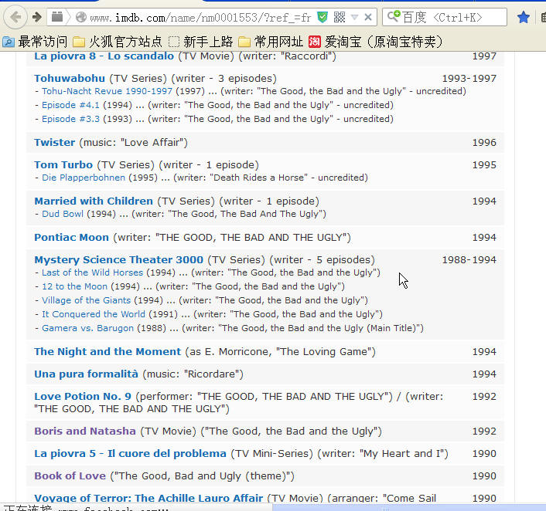This screenshot has width=546, height=511.
Task: Open Tohu-Nacht Revue 1990-1997 episode link
Action: (107, 91)
